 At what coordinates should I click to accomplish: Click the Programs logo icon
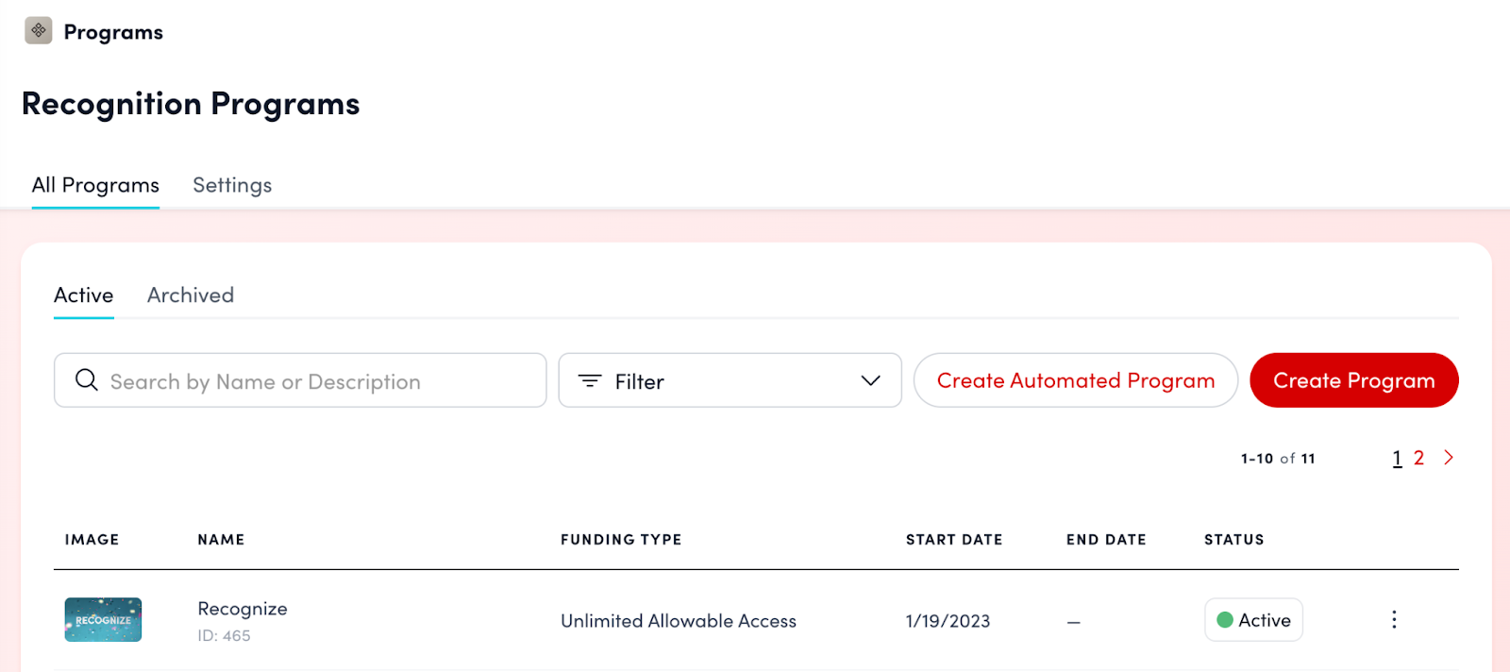39,30
